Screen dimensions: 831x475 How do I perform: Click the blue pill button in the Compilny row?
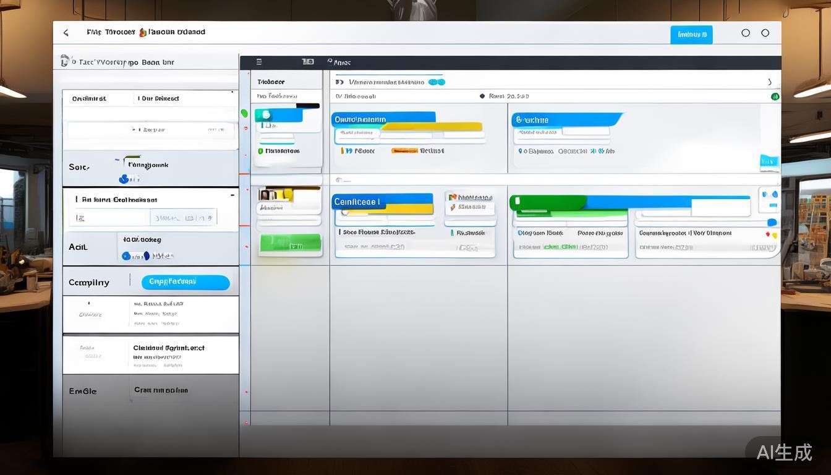click(185, 282)
